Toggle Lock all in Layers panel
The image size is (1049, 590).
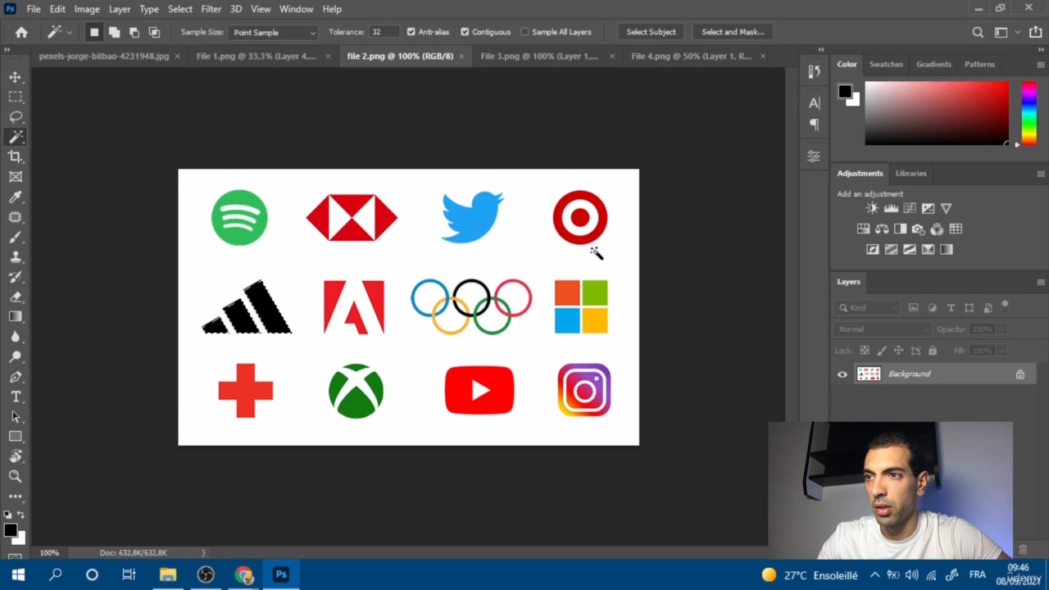(x=933, y=351)
